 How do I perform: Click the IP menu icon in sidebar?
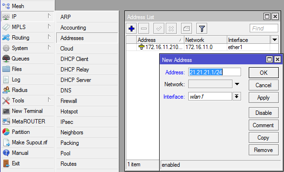coord(6,17)
